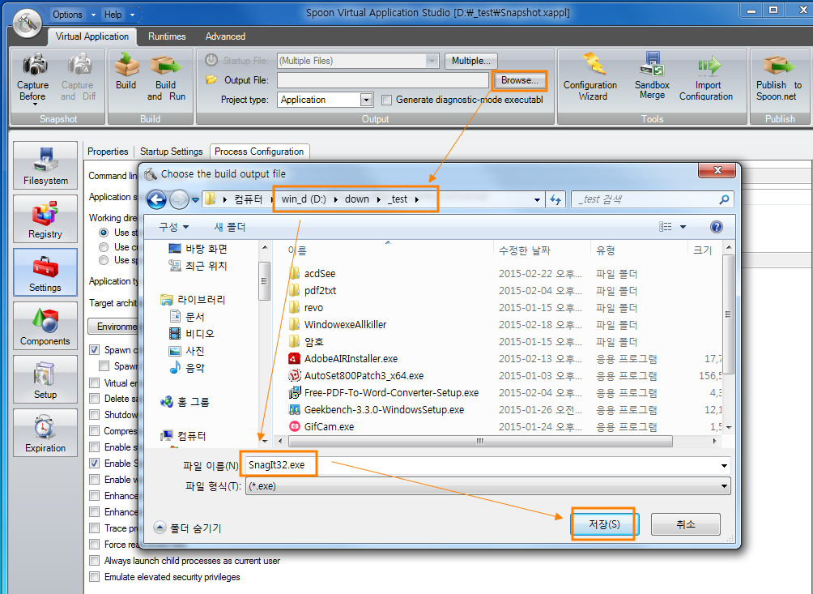Screen dimensions: 813x594
Task: Toggle the Shutdown checkbox
Action: pyautogui.click(x=95, y=414)
